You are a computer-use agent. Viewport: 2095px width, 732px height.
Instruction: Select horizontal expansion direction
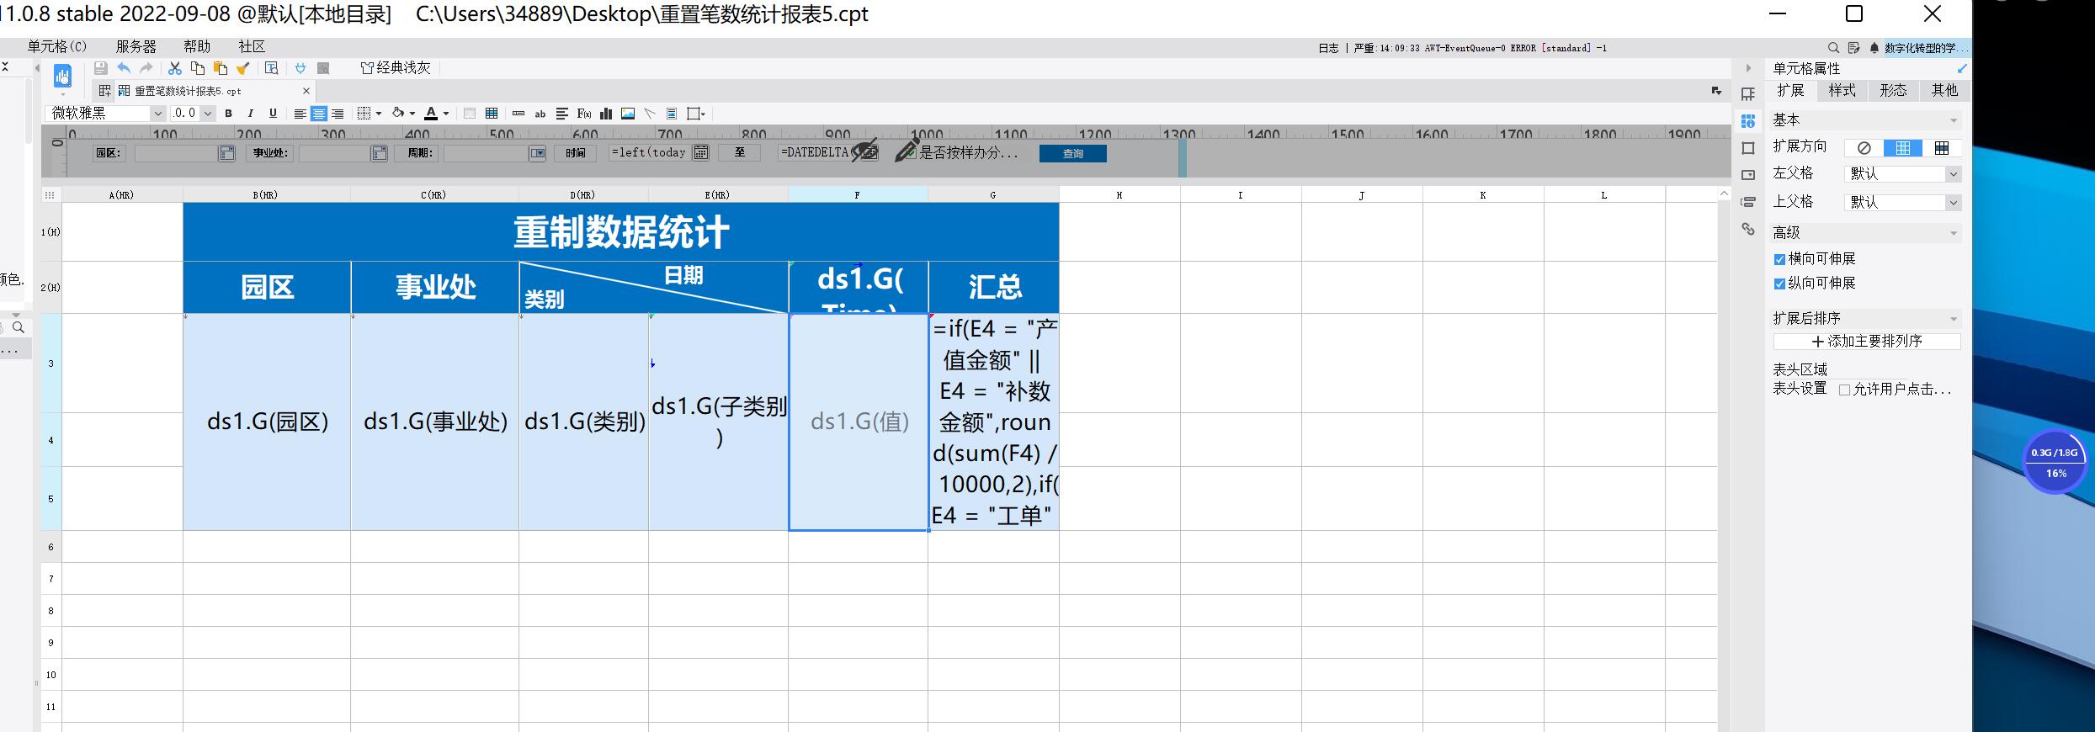click(1941, 148)
